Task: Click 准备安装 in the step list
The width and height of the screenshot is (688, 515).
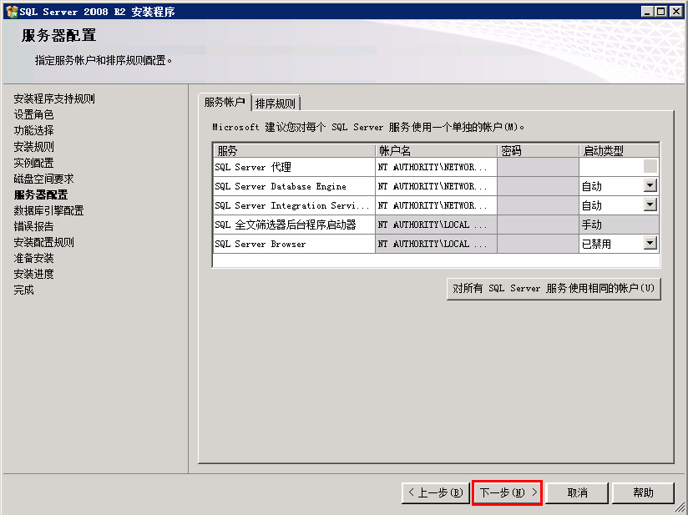Action: click(x=33, y=258)
